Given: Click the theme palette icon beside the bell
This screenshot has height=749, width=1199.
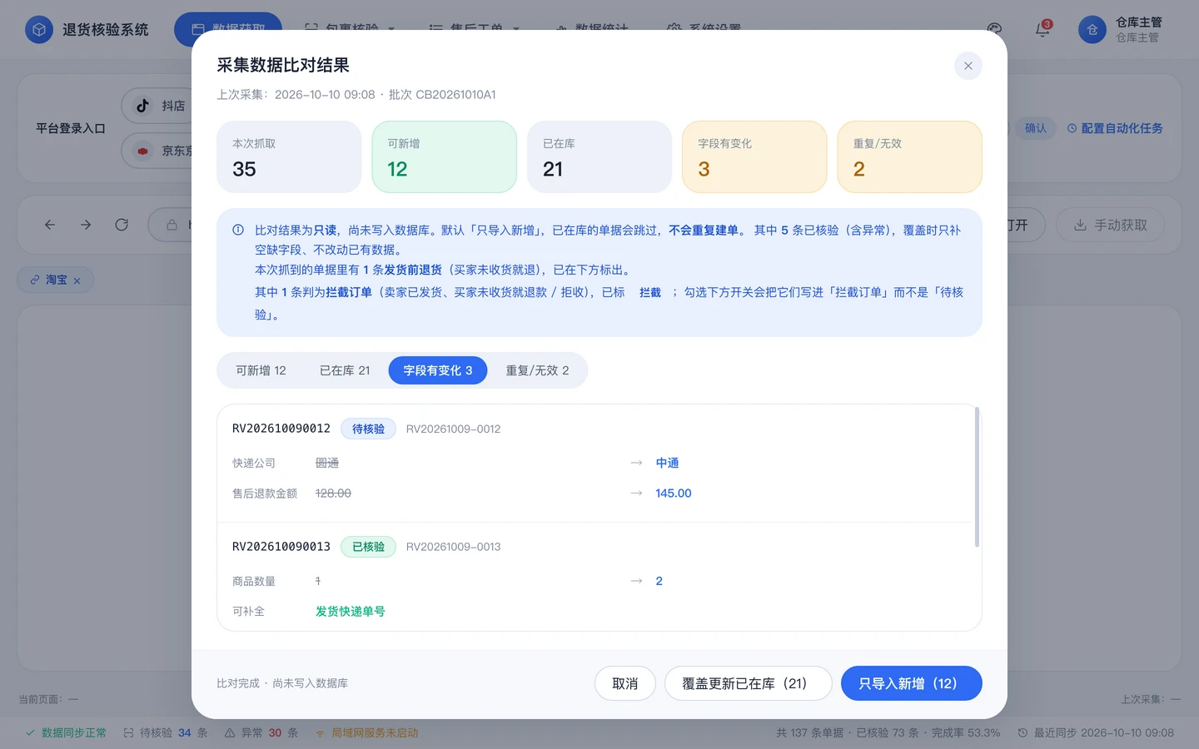Looking at the screenshot, I should coord(994,30).
